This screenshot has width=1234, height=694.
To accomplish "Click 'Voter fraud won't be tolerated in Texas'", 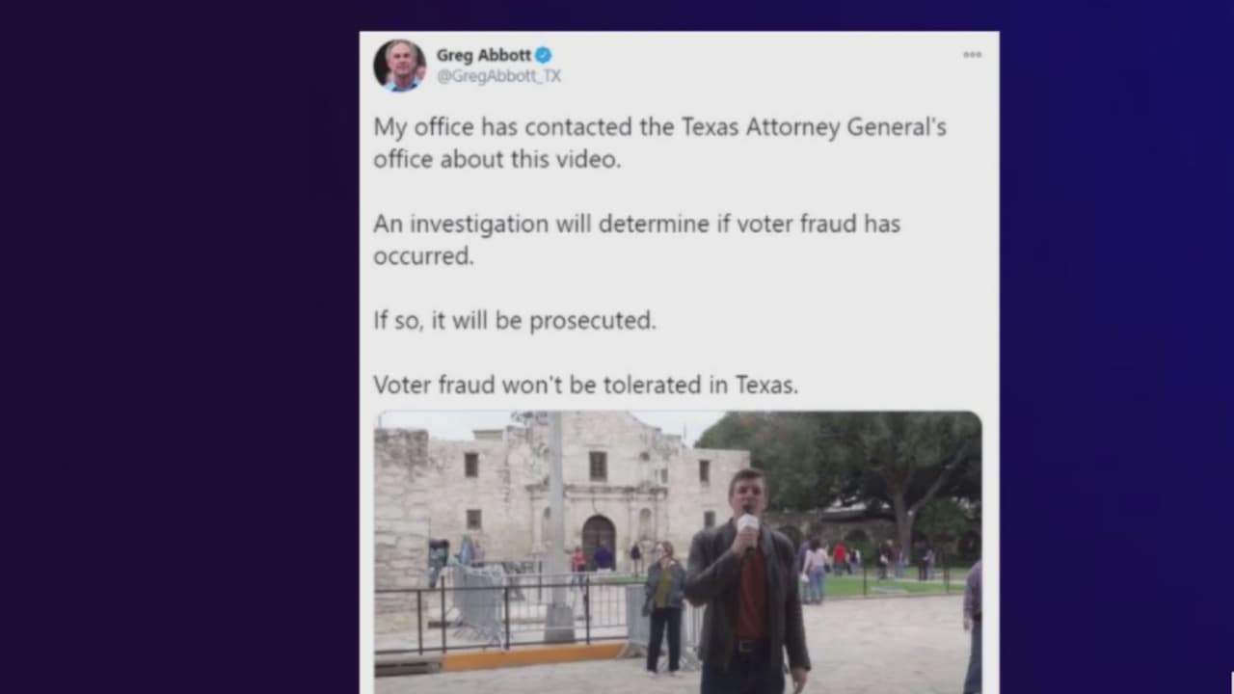I will 586,385.
